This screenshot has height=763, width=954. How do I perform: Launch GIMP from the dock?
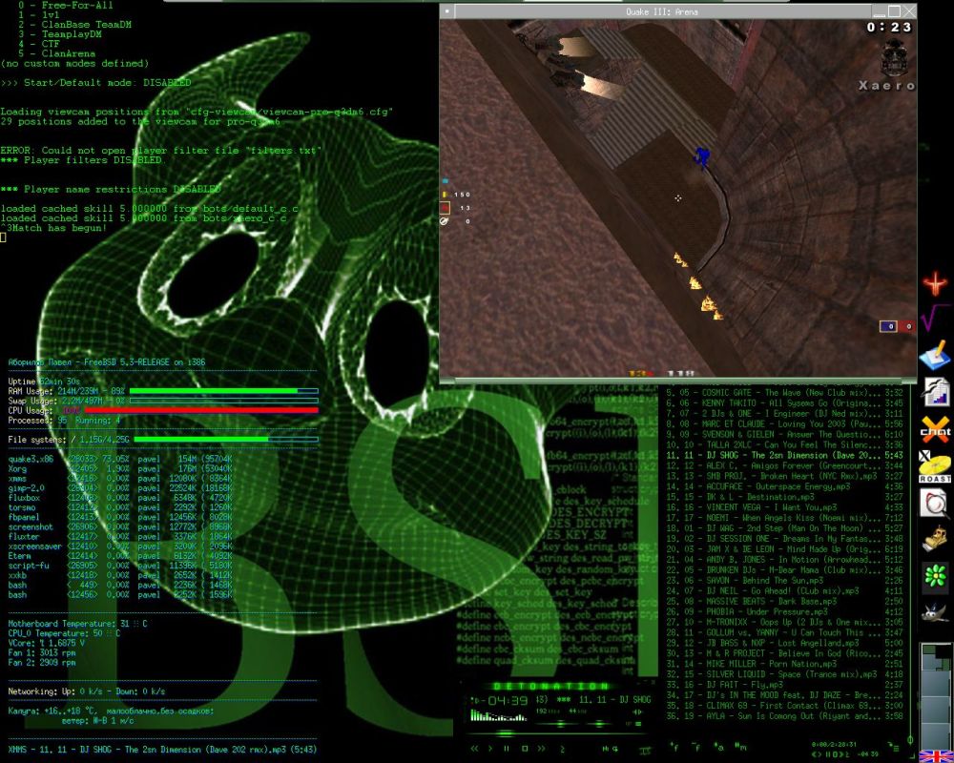coord(935,611)
